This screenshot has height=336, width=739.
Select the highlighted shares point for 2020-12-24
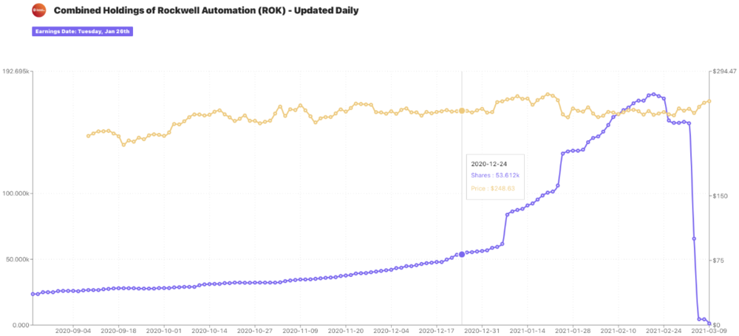(462, 255)
